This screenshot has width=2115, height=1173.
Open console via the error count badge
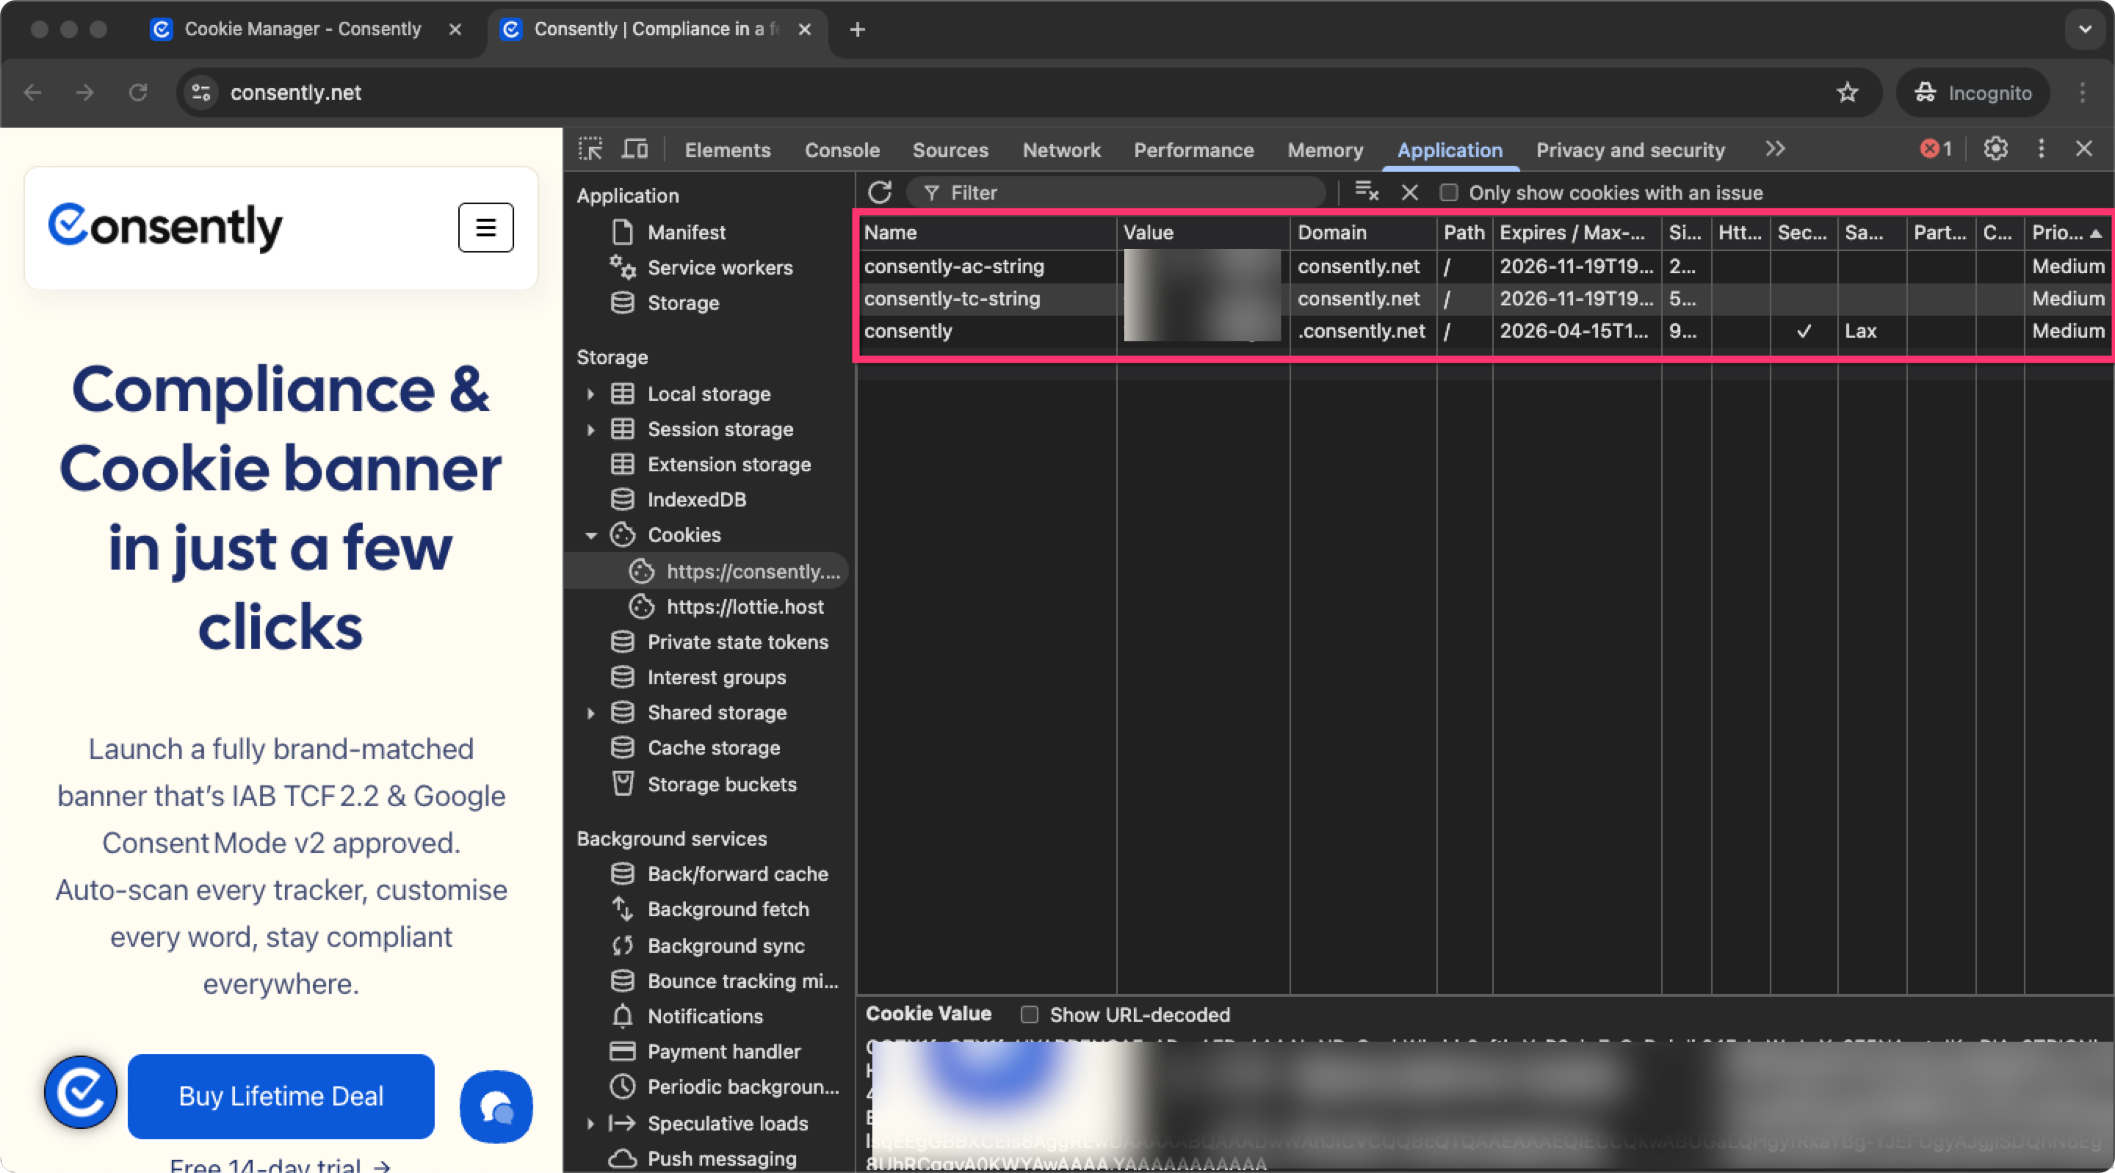pyautogui.click(x=1935, y=150)
